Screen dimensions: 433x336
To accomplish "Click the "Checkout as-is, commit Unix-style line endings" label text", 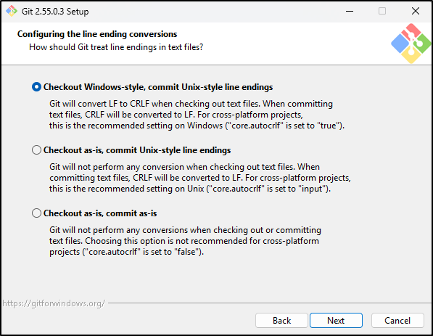I will 137,150.
